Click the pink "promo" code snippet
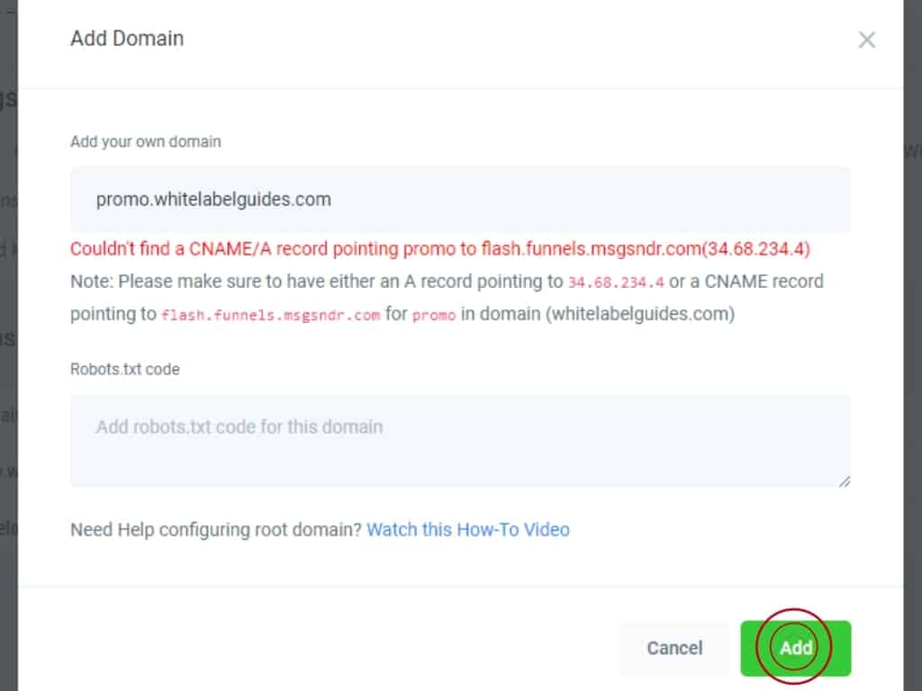The width and height of the screenshot is (922, 691). point(434,316)
